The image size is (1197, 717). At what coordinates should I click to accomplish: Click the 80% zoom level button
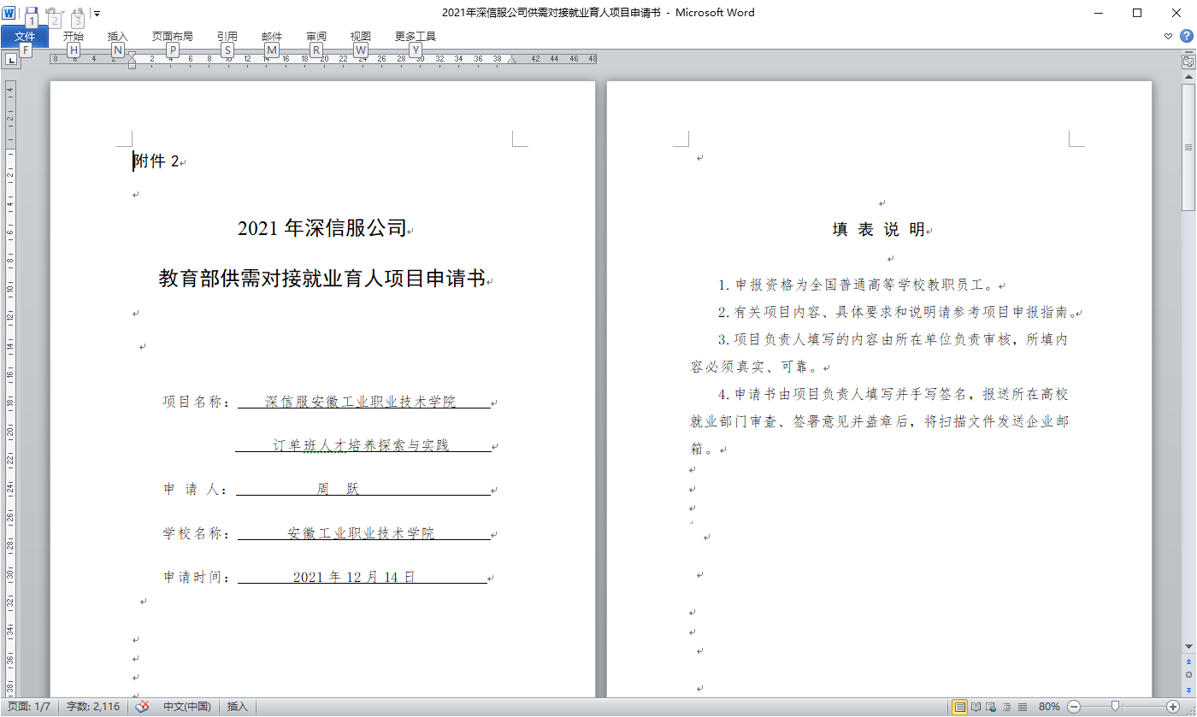pyautogui.click(x=1049, y=707)
